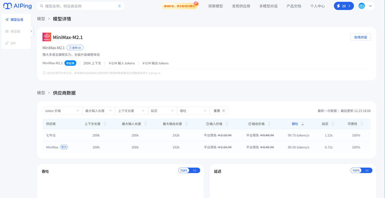The image size is (385, 198).
Task: Open 多模型对话 in top navigation
Action: pos(268,6)
